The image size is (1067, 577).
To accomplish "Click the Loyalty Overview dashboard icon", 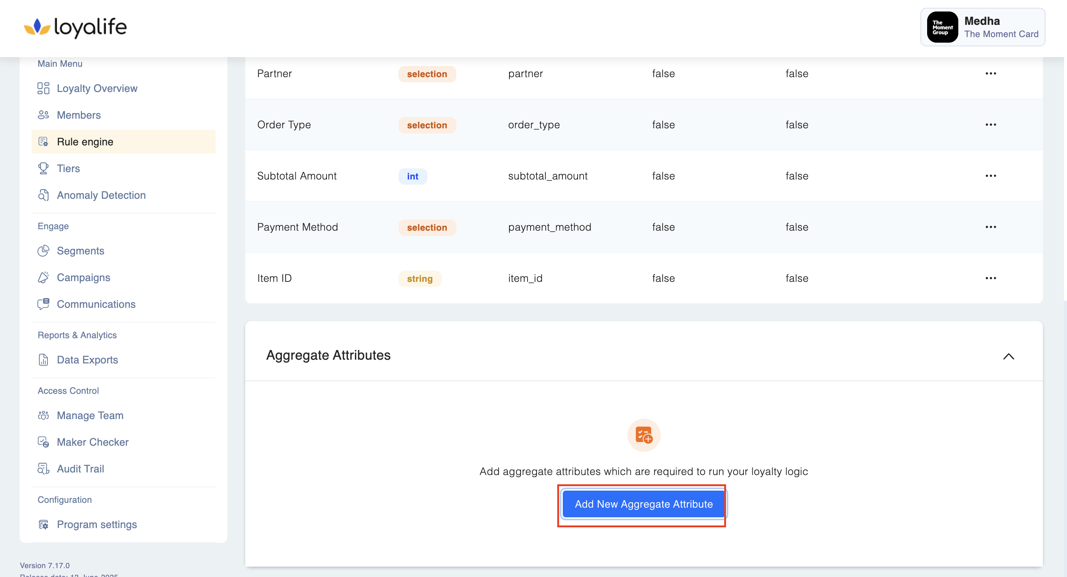I will pyautogui.click(x=43, y=88).
